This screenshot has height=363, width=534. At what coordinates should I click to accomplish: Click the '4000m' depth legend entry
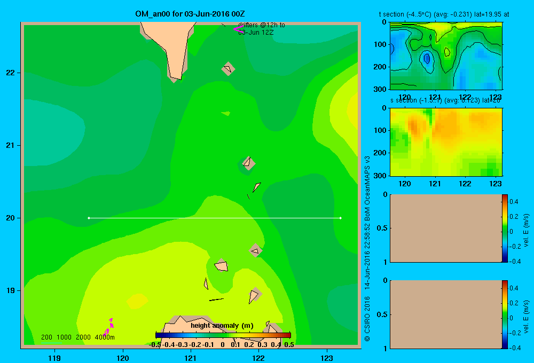105,337
